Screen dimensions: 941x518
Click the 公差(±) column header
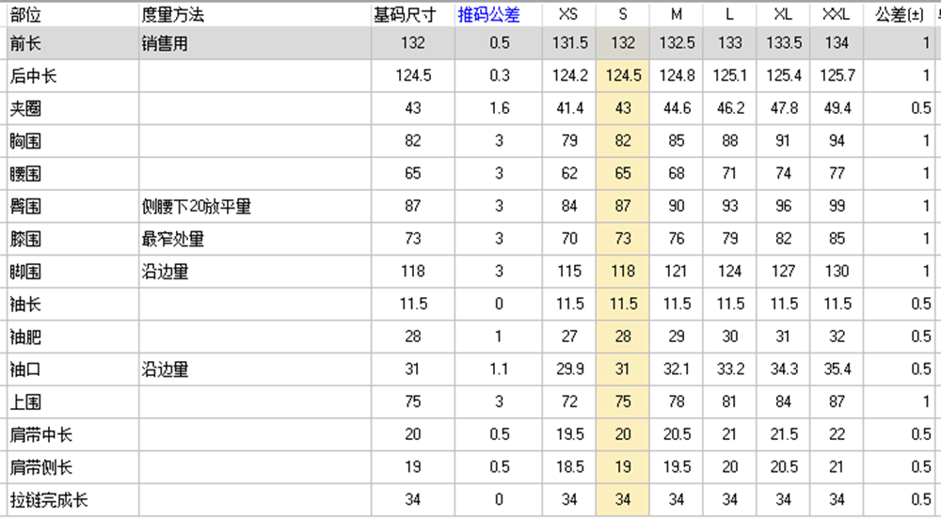click(900, 15)
